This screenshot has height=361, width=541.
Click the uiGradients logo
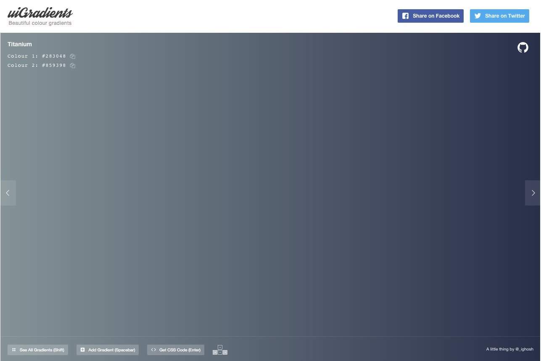40,13
